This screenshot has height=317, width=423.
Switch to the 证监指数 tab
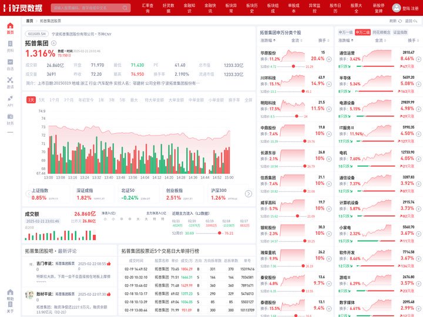coord(400,32)
